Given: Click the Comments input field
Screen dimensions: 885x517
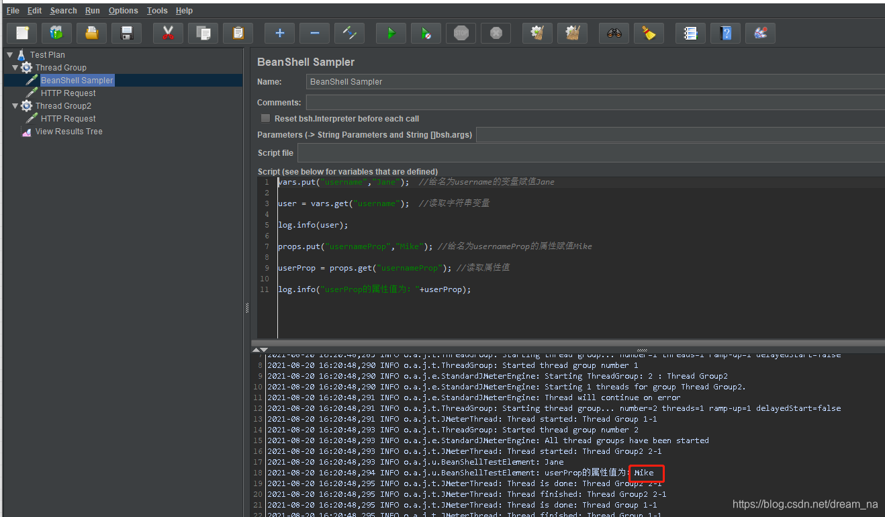Looking at the screenshot, I should pyautogui.click(x=595, y=103).
